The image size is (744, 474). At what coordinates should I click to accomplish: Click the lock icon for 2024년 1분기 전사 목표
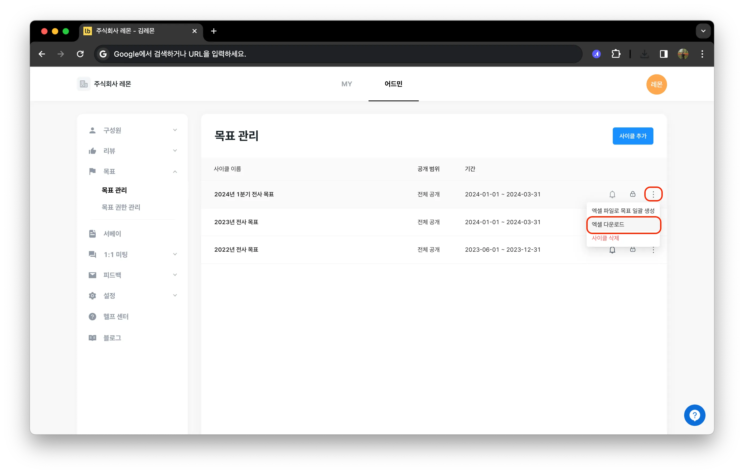point(633,194)
